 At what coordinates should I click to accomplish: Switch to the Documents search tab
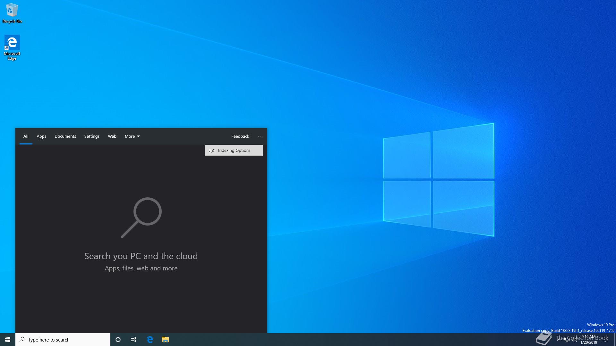65,136
